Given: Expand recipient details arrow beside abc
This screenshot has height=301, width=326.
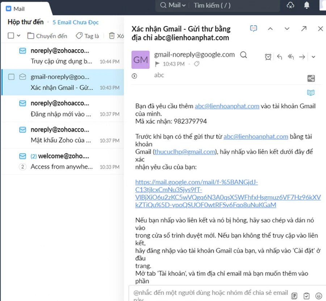Looking at the screenshot, I should coord(134,76).
